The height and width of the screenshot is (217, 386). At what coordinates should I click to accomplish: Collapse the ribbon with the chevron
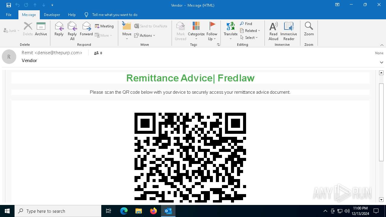click(382, 45)
